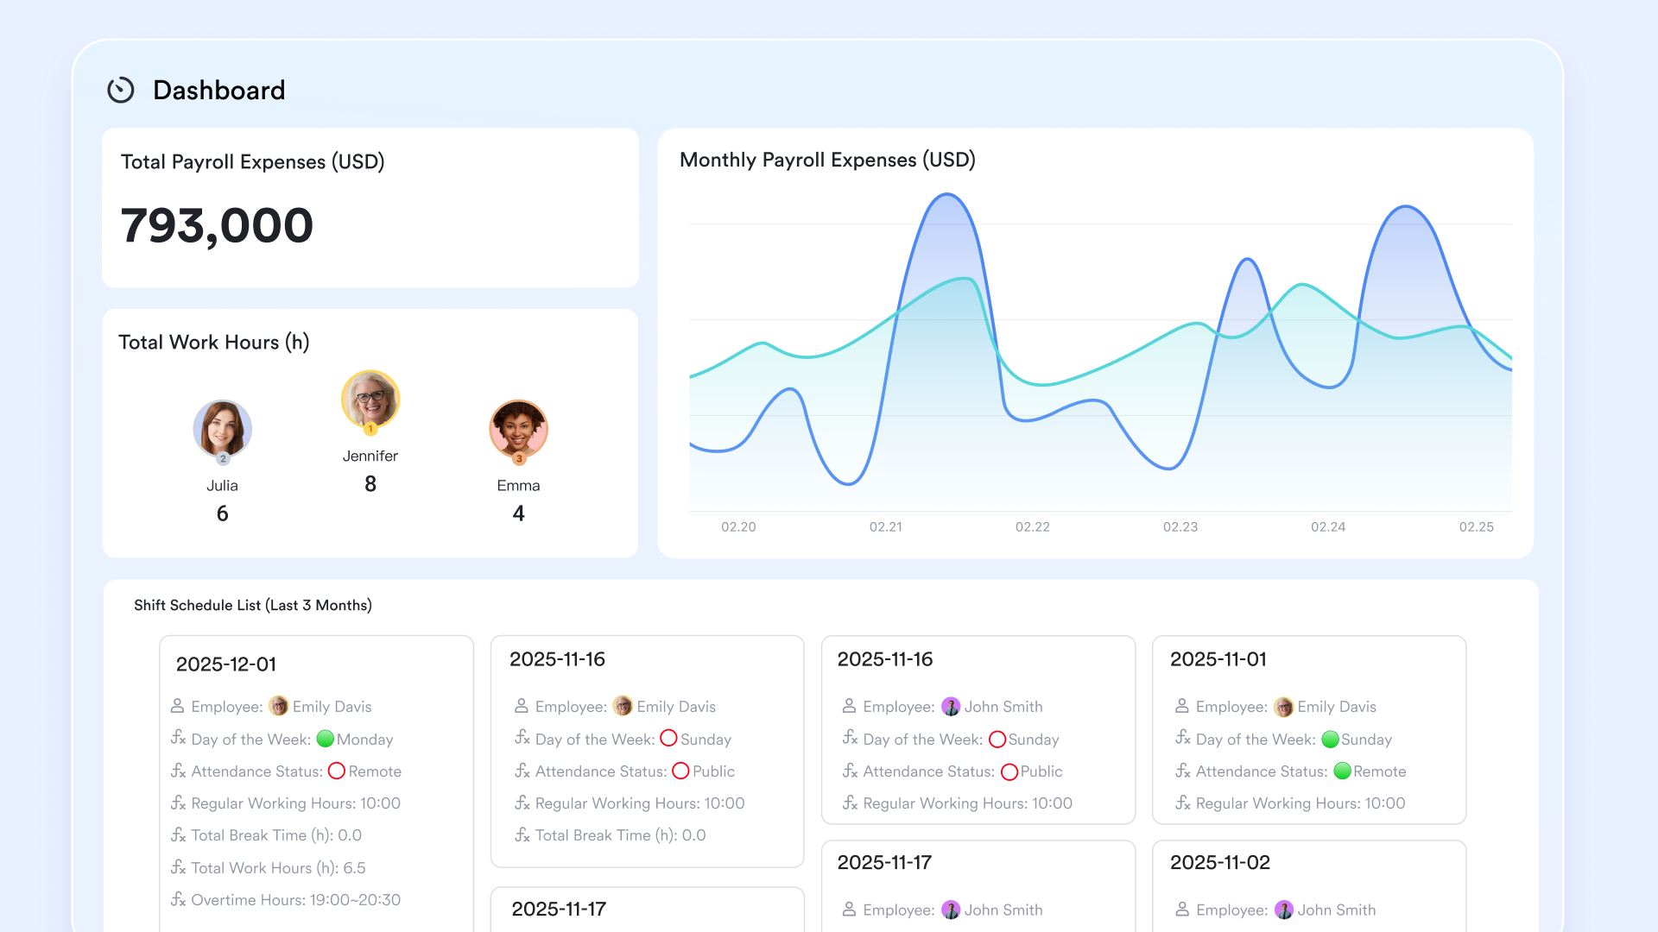
Task: Click the formula icon beside Overtime Hours
Action: coord(178,899)
